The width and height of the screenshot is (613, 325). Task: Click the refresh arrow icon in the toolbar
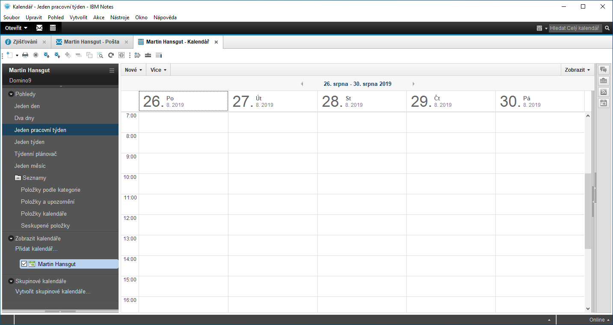[x=111, y=55]
